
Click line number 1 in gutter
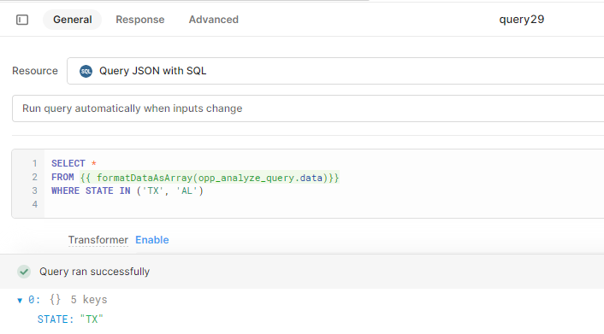[x=35, y=163]
